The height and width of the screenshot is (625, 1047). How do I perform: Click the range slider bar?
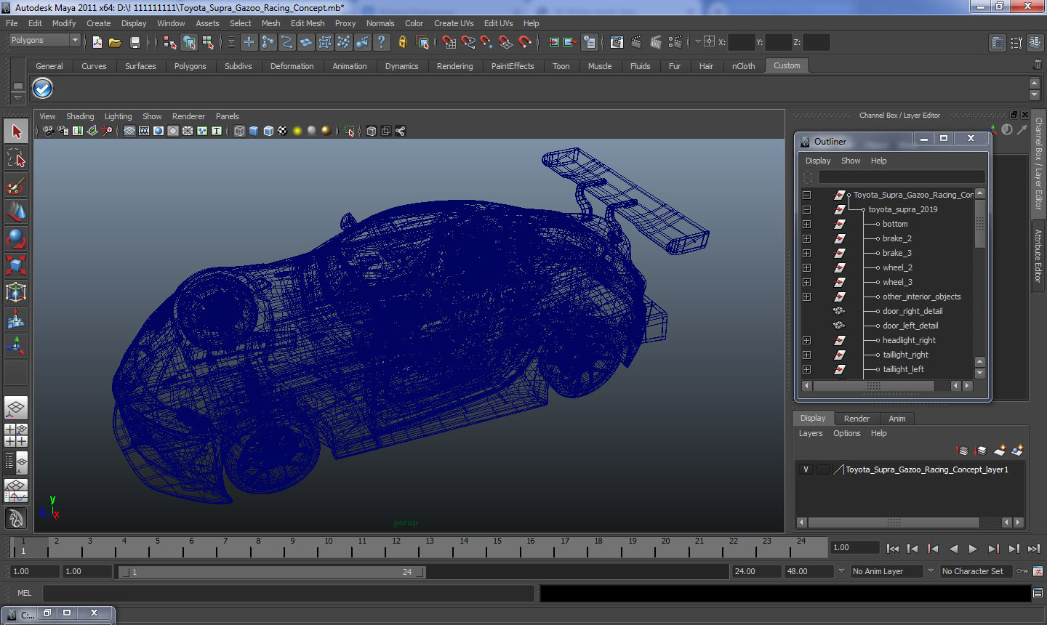[273, 572]
